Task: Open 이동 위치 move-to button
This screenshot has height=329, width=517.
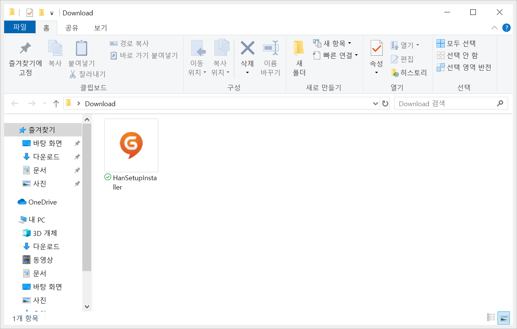Action: point(197,58)
